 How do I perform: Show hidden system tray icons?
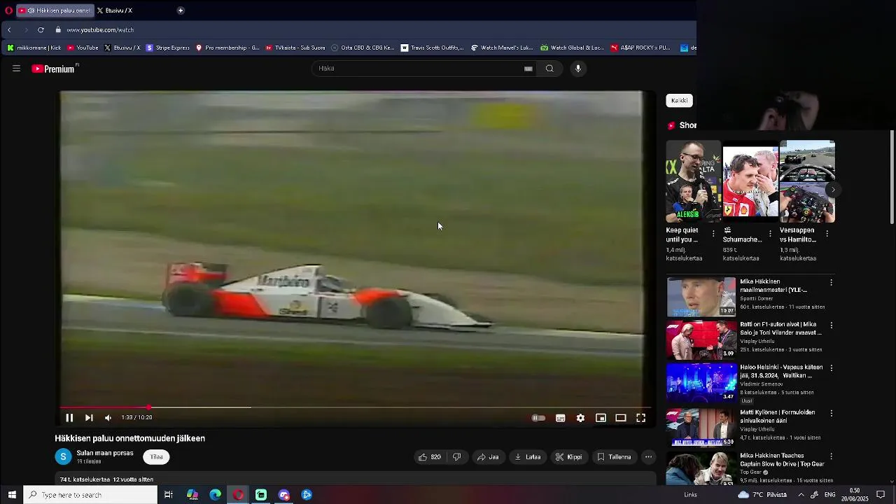801,495
